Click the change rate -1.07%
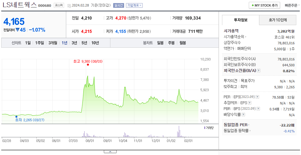This screenshot has height=155, width=301. tap(37, 30)
